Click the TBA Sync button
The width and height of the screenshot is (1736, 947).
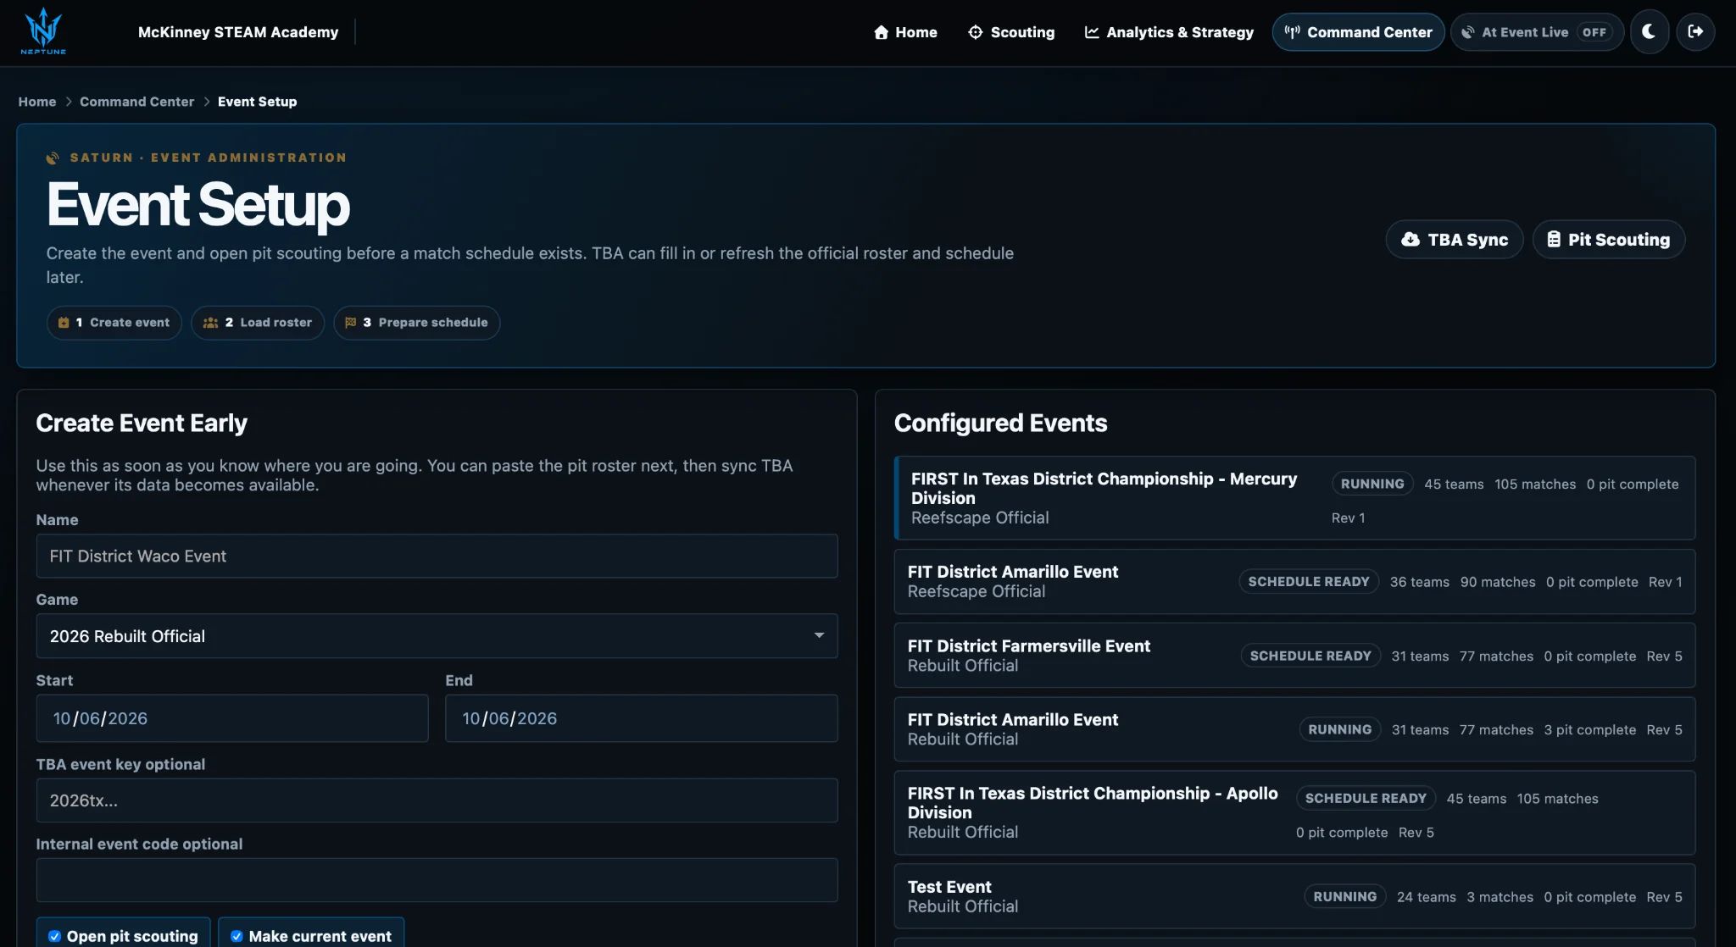point(1455,240)
